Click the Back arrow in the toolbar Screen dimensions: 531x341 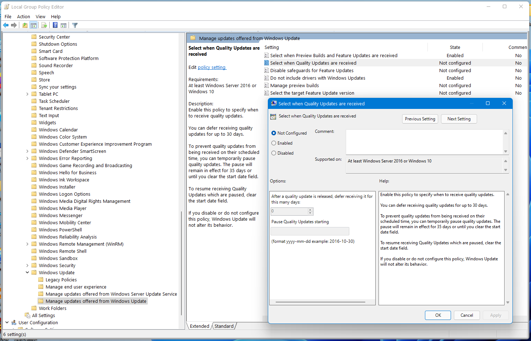pos(6,25)
